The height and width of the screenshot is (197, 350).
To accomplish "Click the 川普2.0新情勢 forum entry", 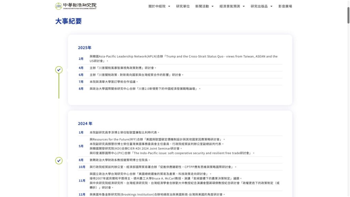I will click(x=145, y=89).
